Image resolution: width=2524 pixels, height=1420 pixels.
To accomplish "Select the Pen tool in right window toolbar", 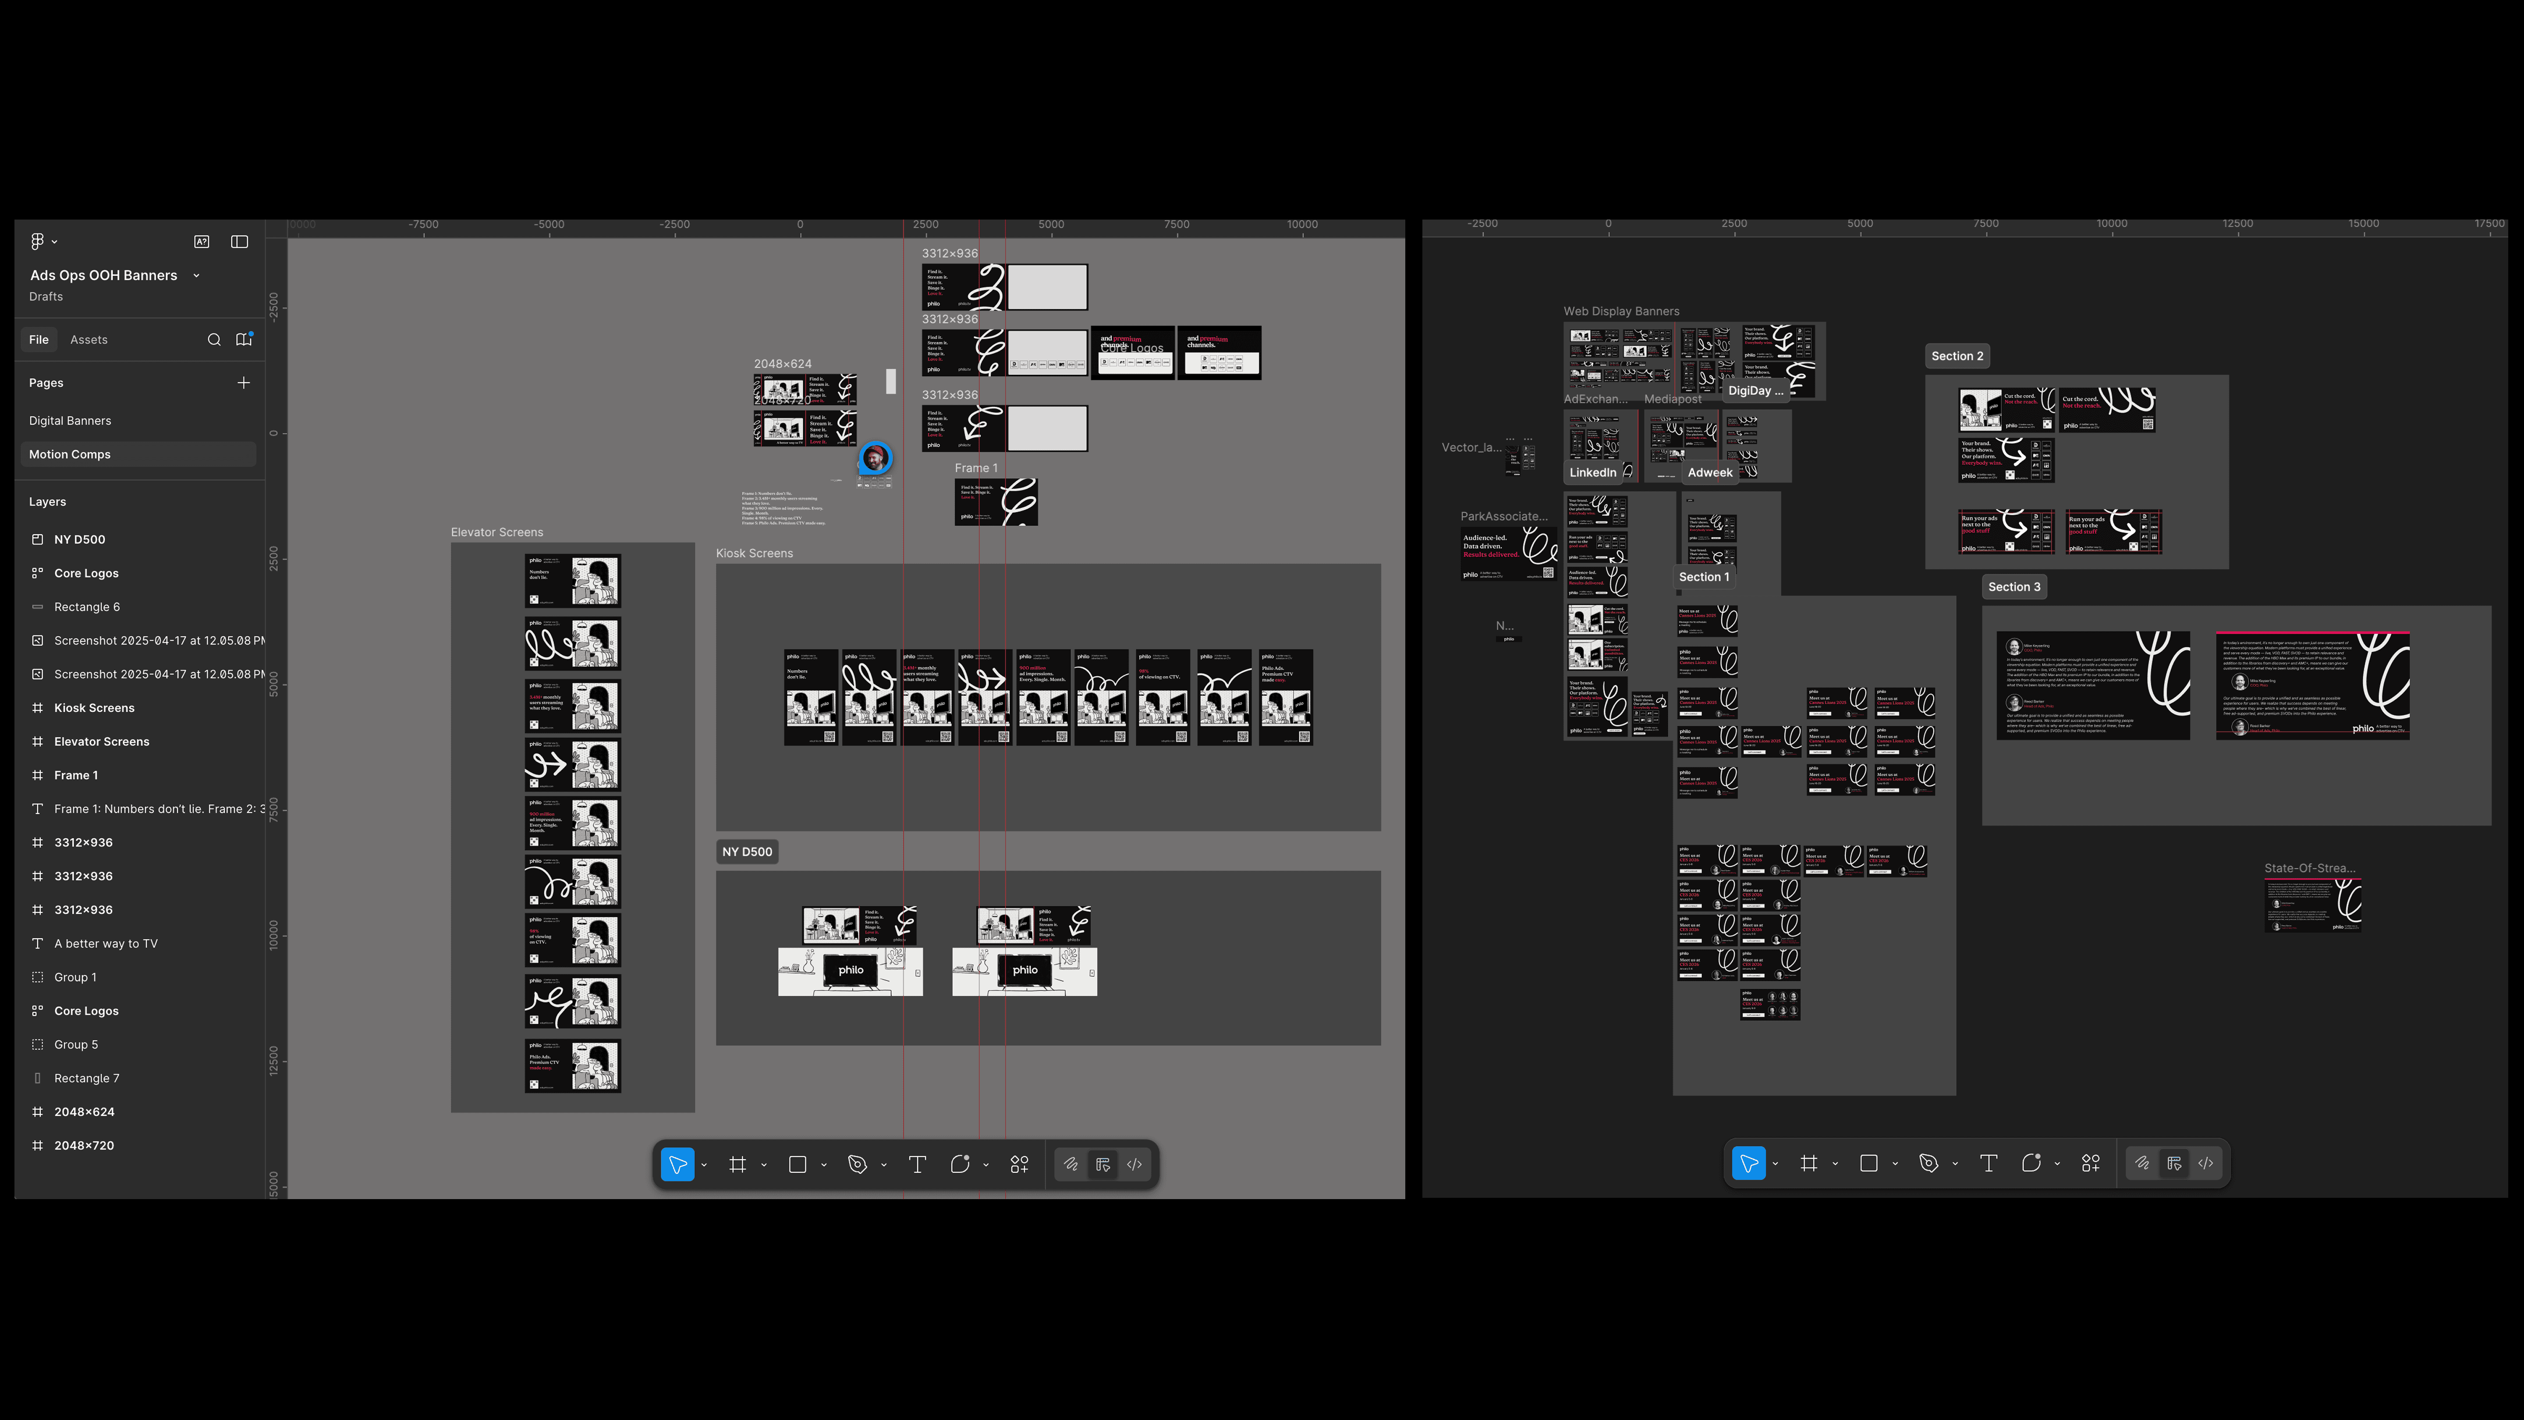I will (1928, 1163).
